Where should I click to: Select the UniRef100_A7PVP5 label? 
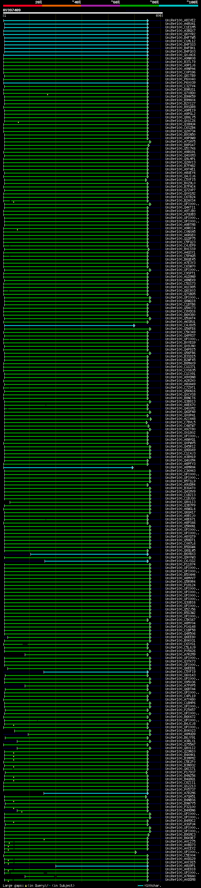[180, 686]
